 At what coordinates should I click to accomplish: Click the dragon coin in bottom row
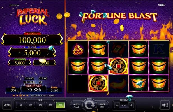click(98, 83)
